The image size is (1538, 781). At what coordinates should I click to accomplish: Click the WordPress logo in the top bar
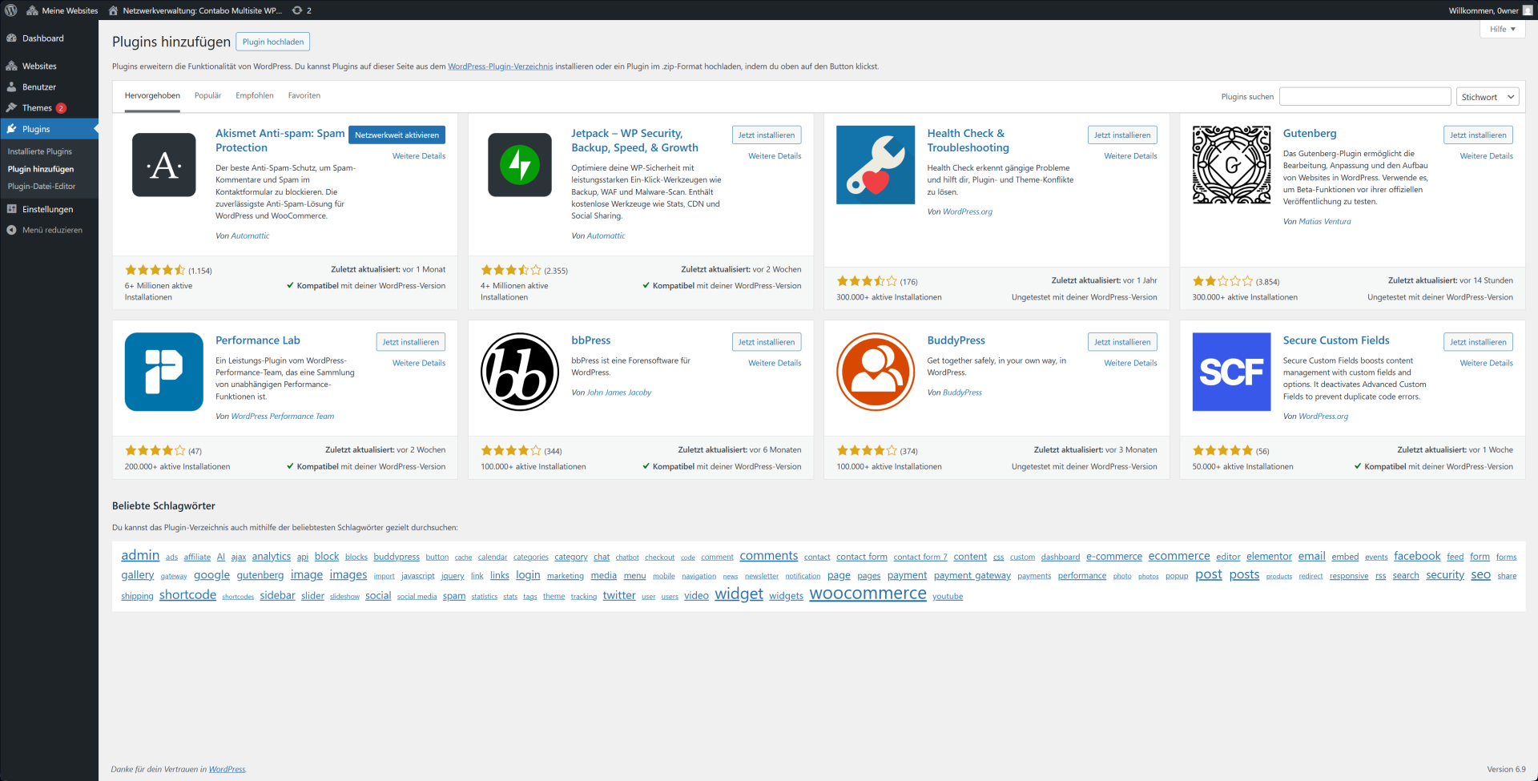[x=10, y=10]
